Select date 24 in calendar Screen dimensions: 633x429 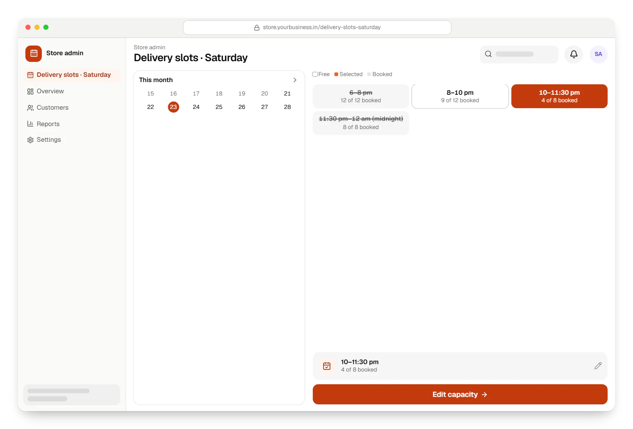pos(196,107)
